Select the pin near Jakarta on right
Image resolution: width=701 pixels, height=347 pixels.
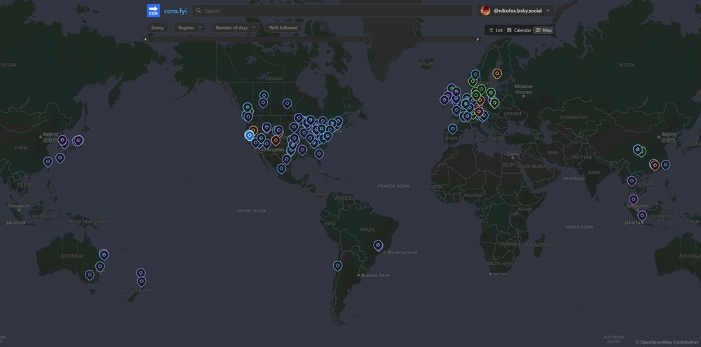(642, 215)
